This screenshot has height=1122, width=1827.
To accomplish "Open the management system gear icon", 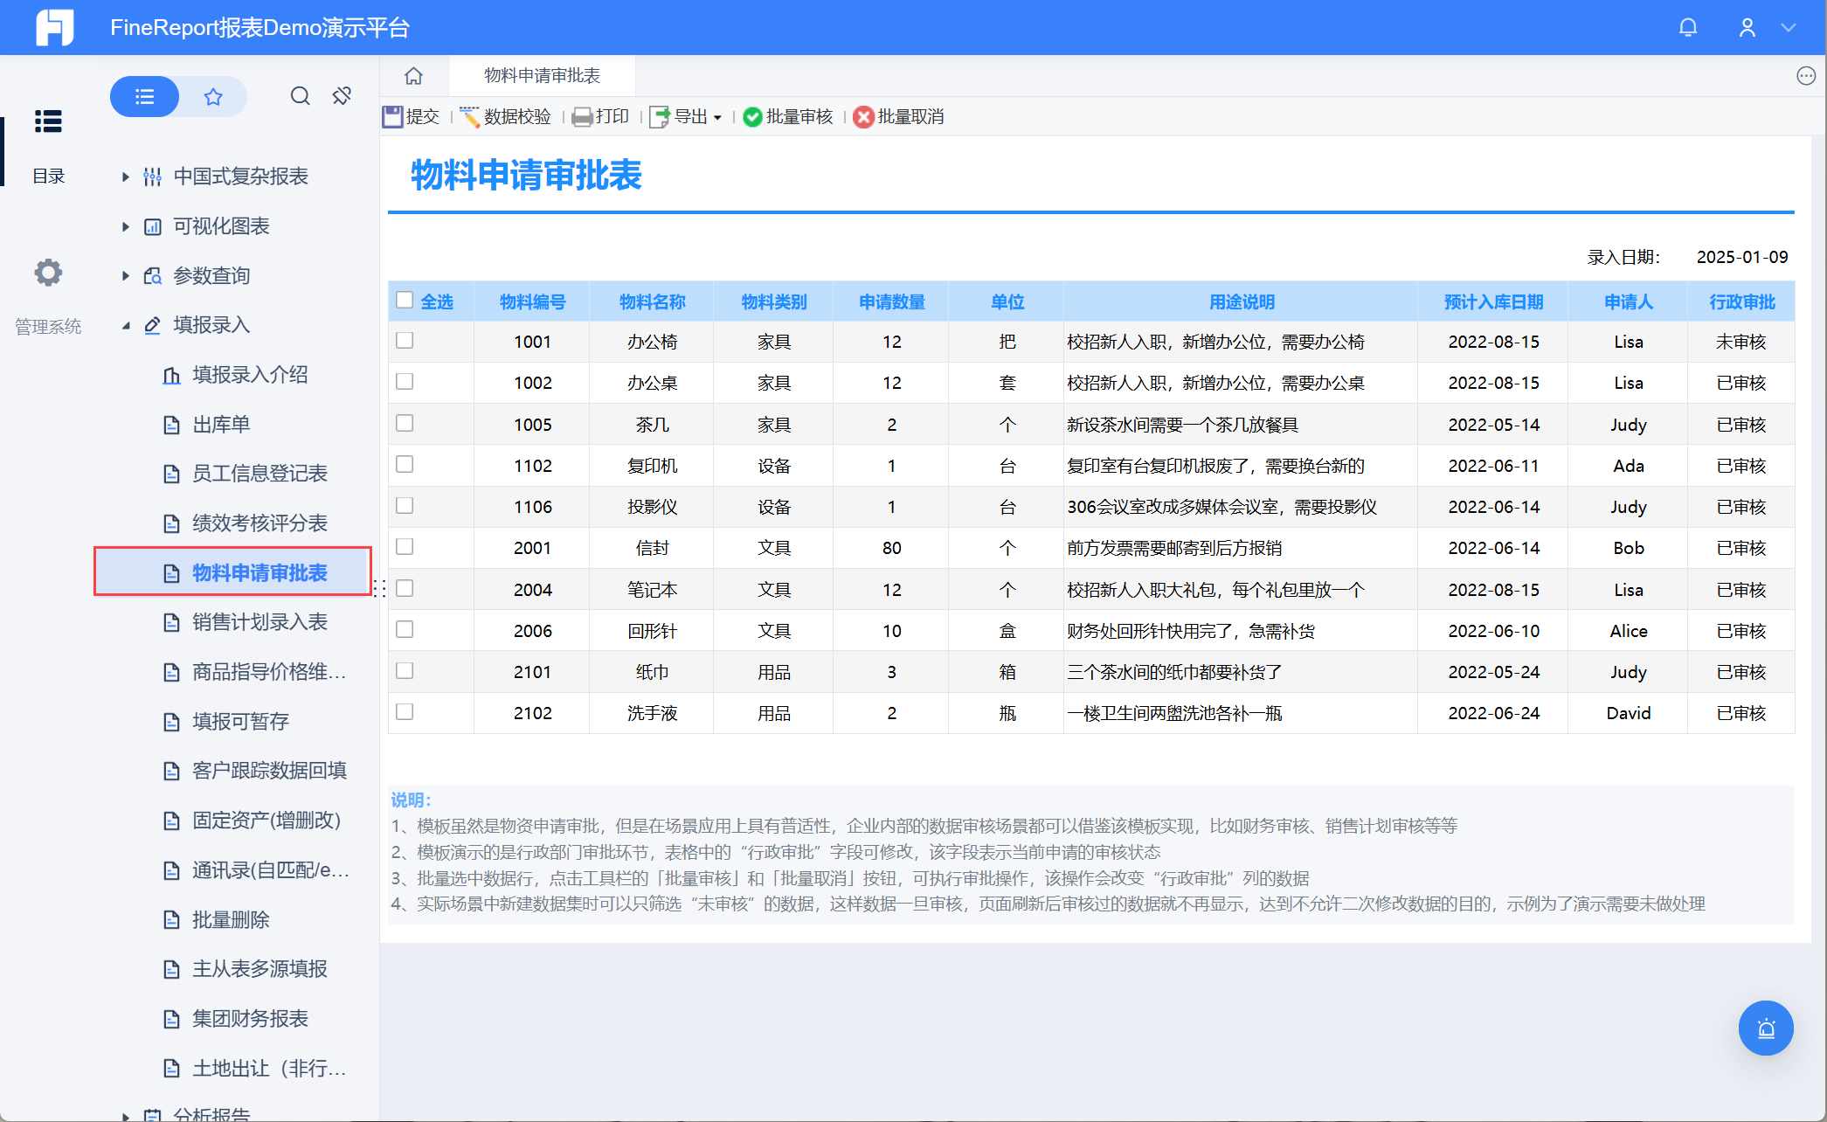I will point(48,274).
